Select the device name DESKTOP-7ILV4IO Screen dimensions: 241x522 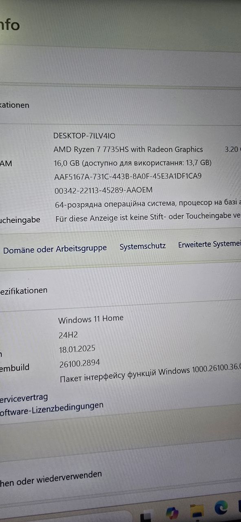pyautogui.click(x=84, y=136)
